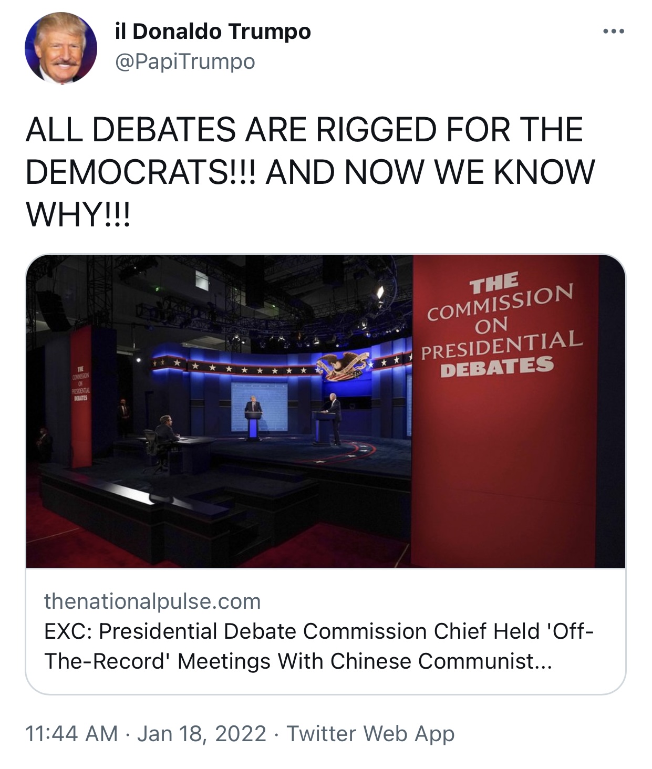Click the ALL DEBATES ARE RIGGED first text line

coord(304,129)
